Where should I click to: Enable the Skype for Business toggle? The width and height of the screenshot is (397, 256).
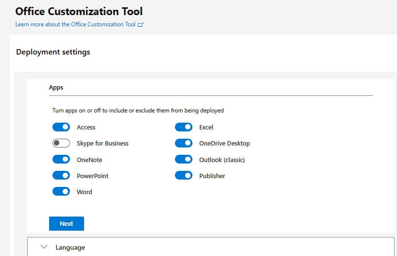coord(61,144)
